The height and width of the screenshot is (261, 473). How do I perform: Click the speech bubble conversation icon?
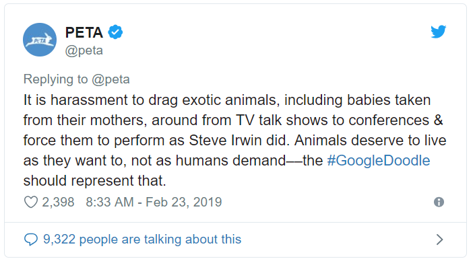tap(31, 239)
